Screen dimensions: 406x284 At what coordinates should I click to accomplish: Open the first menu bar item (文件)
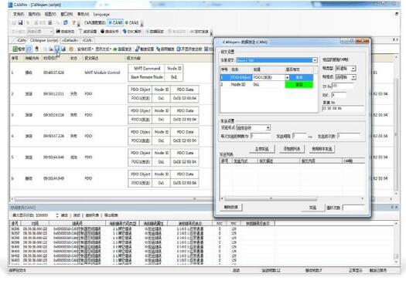click(x=19, y=14)
